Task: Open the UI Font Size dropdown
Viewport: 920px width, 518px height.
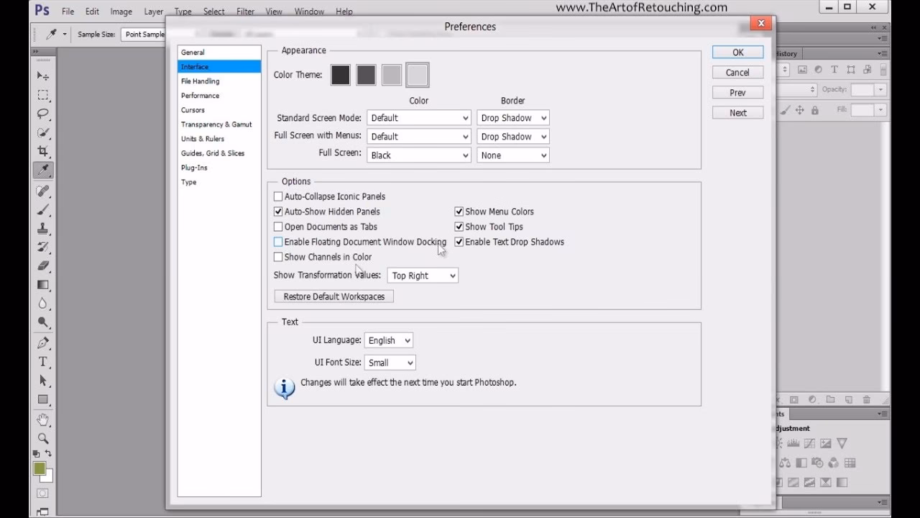Action: pyautogui.click(x=390, y=362)
